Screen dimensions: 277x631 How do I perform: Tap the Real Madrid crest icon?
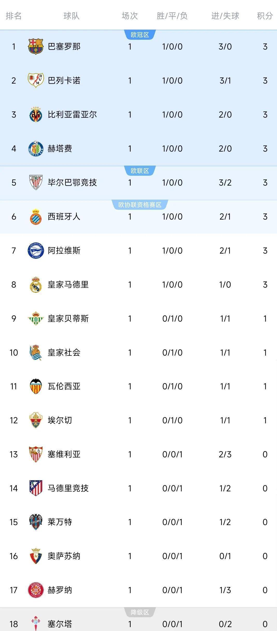pyautogui.click(x=35, y=284)
